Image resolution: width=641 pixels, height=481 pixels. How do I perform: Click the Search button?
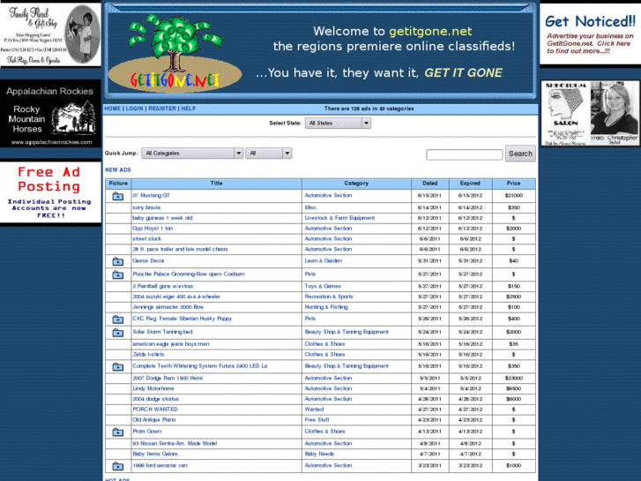point(520,154)
